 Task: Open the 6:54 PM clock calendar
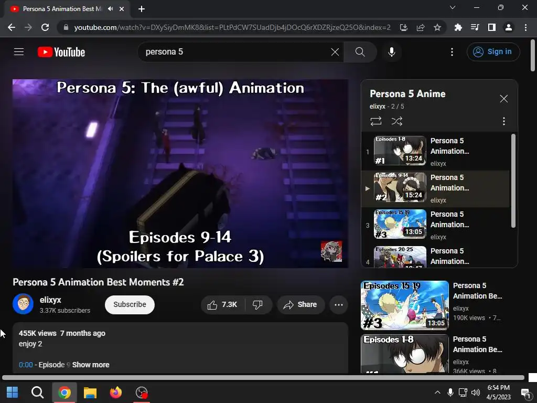coord(499,393)
